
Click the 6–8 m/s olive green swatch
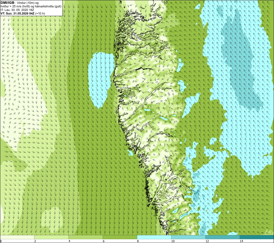[120, 237]
